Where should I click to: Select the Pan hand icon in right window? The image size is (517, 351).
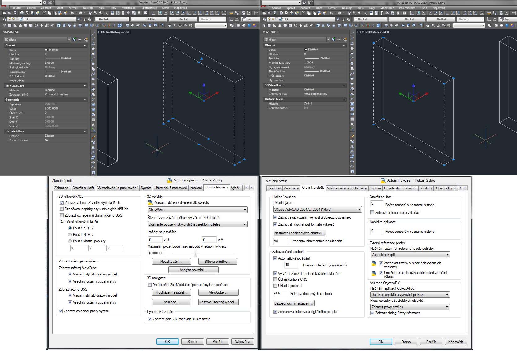349,13
